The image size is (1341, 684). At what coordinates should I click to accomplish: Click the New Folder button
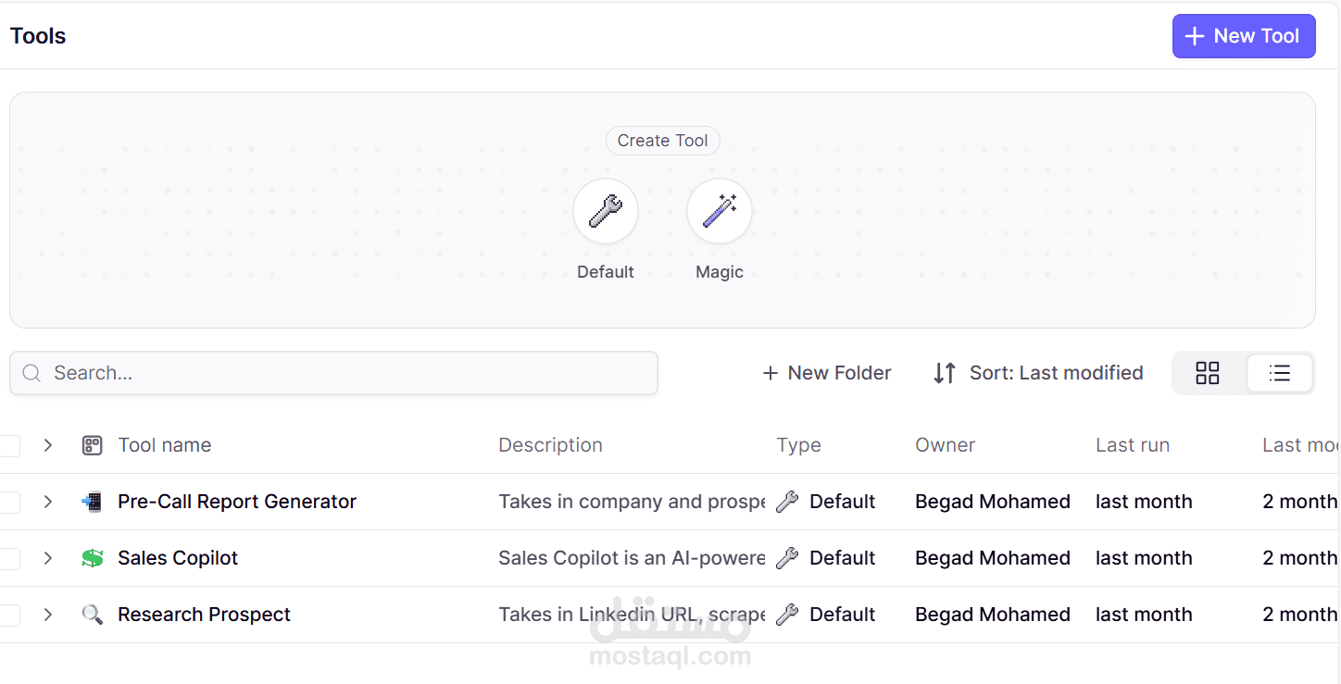826,373
